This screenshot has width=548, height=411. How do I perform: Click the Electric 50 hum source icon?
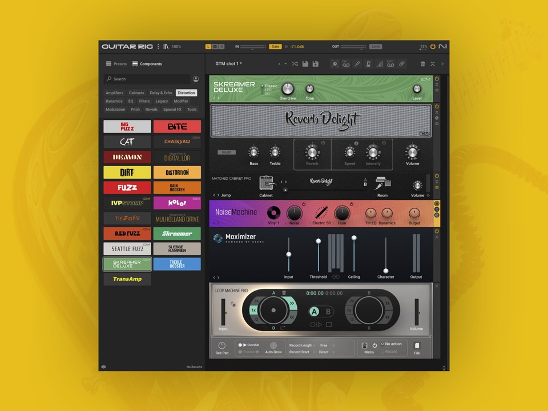(x=321, y=212)
